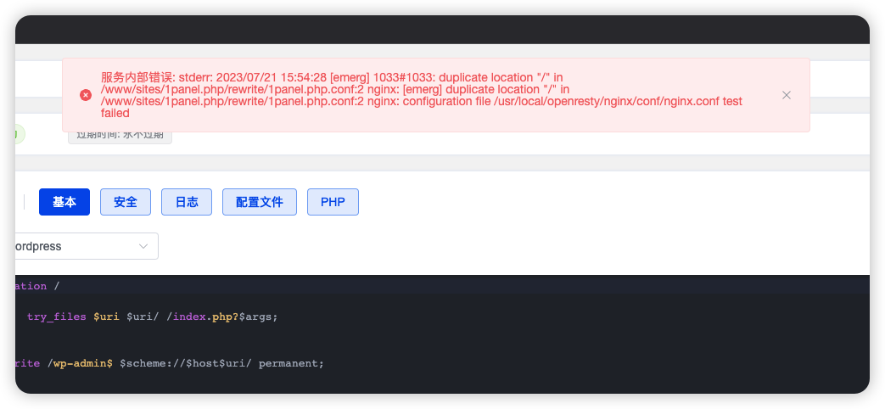Click the $scheme://$host$uri/ text in editor

point(185,363)
